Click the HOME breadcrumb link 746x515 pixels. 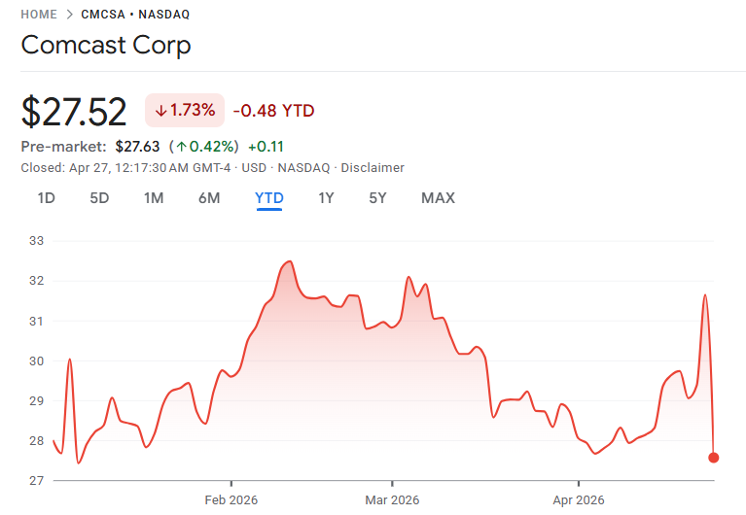(38, 15)
